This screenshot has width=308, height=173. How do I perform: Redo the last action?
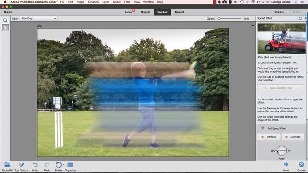coord(47,167)
